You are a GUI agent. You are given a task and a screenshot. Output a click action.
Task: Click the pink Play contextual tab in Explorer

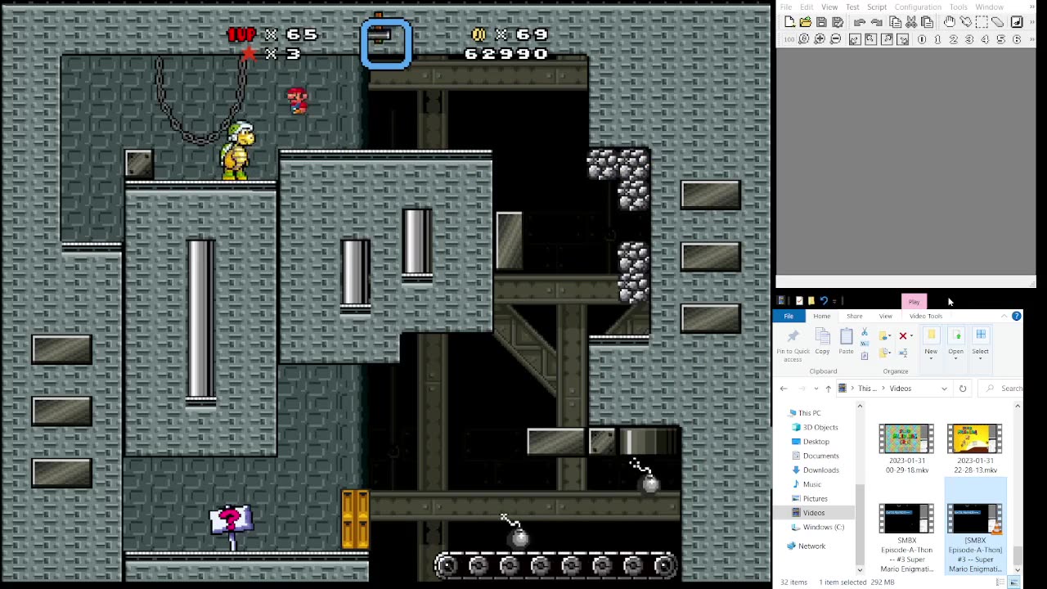click(x=914, y=302)
